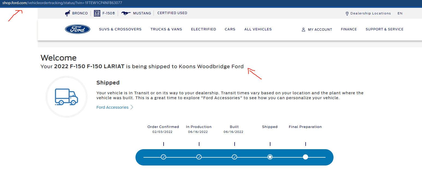Click the blue delivery truck icon
Screen dimensions: 422x175
point(66,97)
